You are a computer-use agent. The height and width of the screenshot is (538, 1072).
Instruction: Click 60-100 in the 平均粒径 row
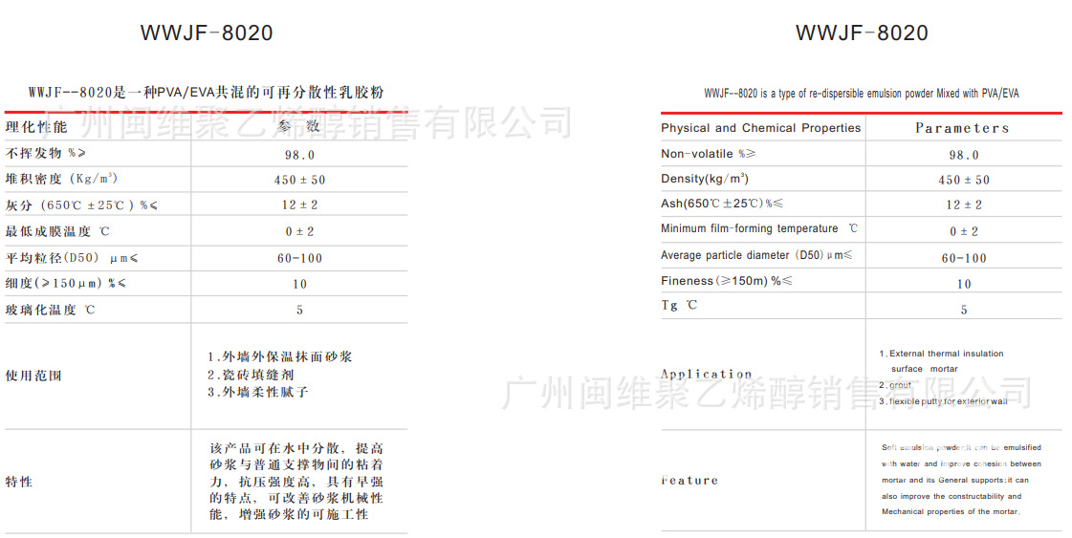pos(299,258)
